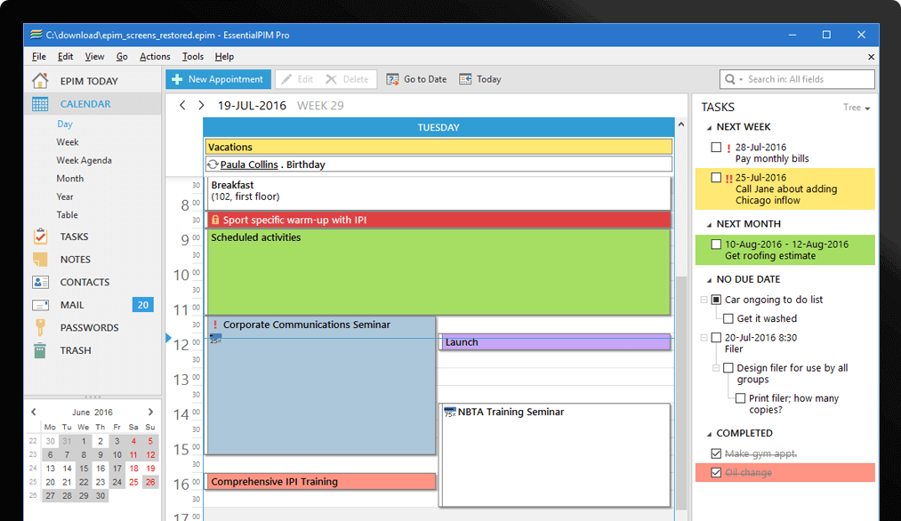This screenshot has height=521, width=901.
Task: Switch to Week calendar view
Action: (68, 142)
